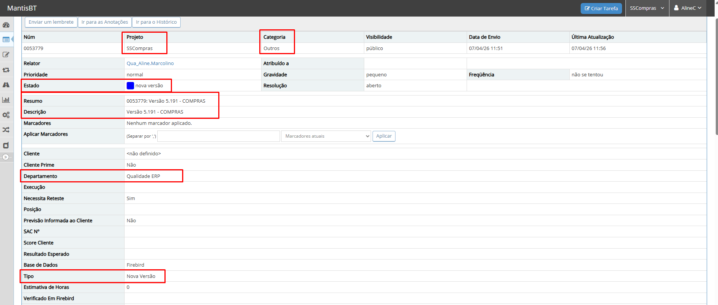
Task: Focus the Aplicar Marcadores tag text field
Action: tap(218, 136)
